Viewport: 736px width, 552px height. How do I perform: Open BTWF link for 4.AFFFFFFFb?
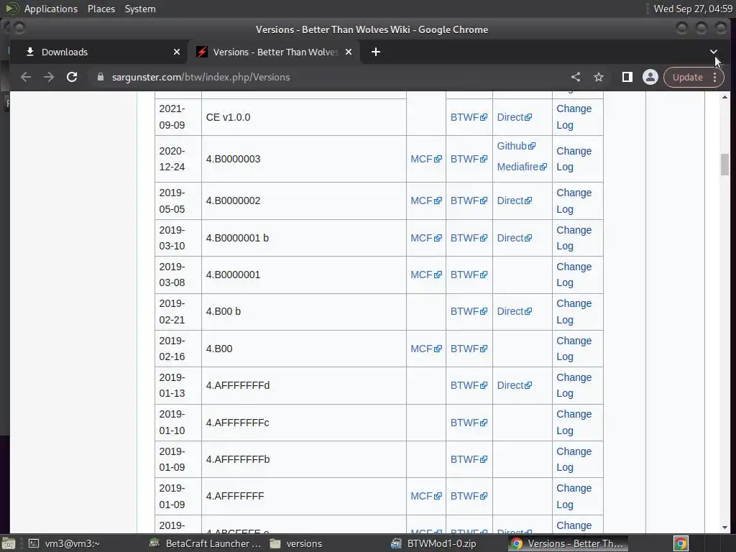[x=469, y=459]
